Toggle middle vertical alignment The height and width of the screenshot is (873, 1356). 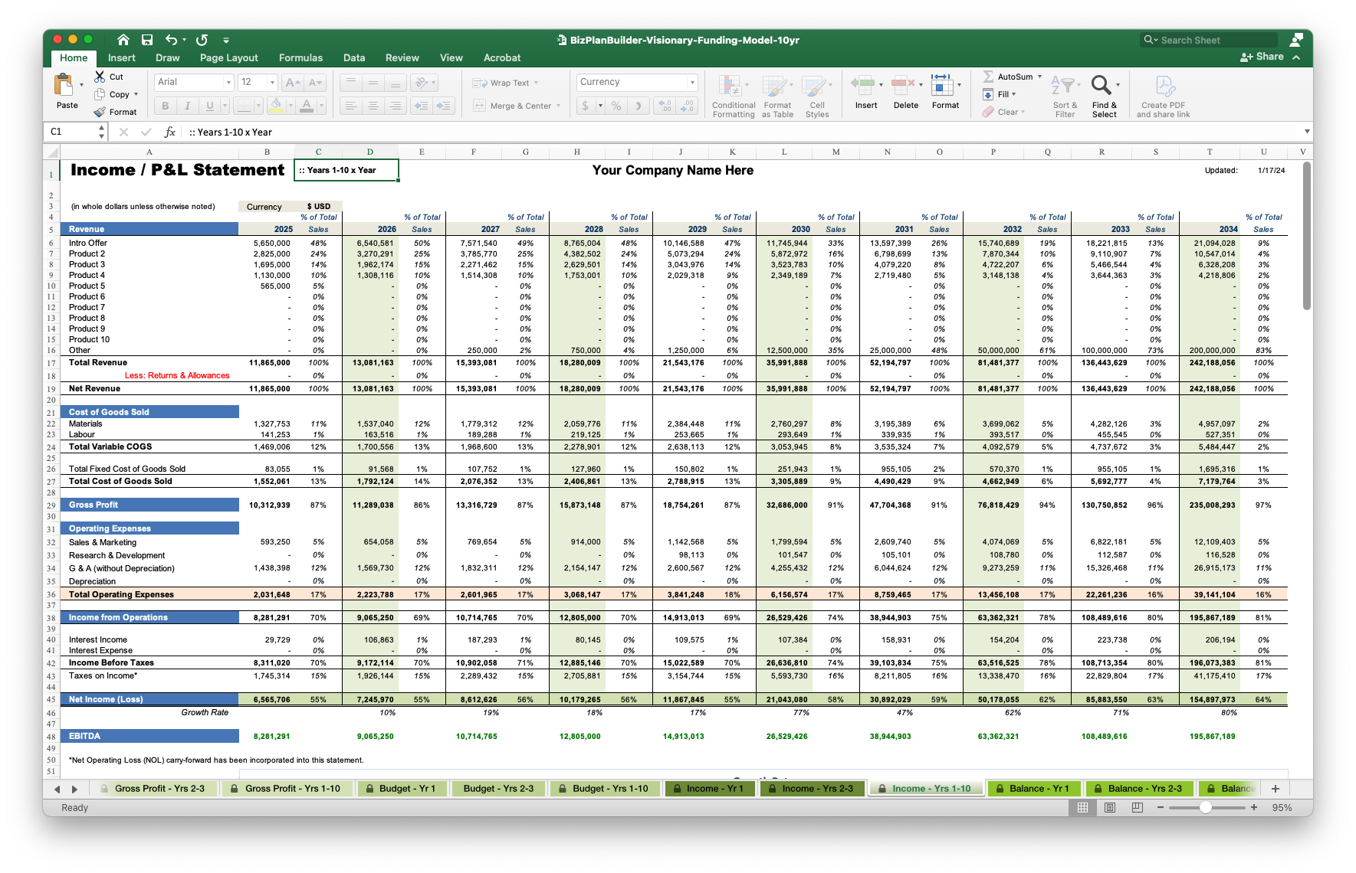[x=373, y=83]
